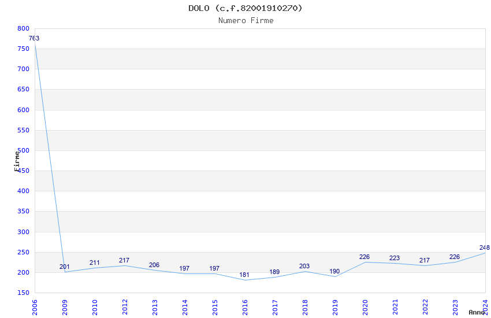Click the 150 y-axis tick label
491x318 pixels.
tap(24, 293)
